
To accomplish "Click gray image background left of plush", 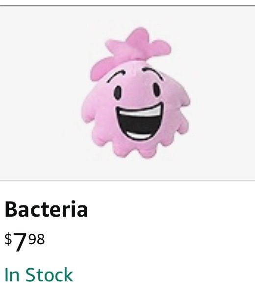I will tap(39, 93).
